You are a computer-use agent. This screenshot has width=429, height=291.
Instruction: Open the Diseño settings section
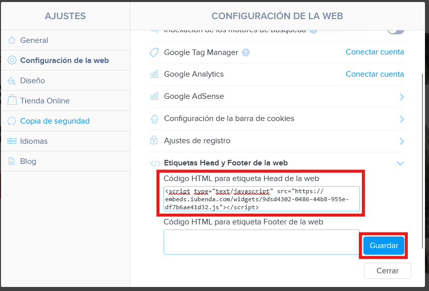66,81
